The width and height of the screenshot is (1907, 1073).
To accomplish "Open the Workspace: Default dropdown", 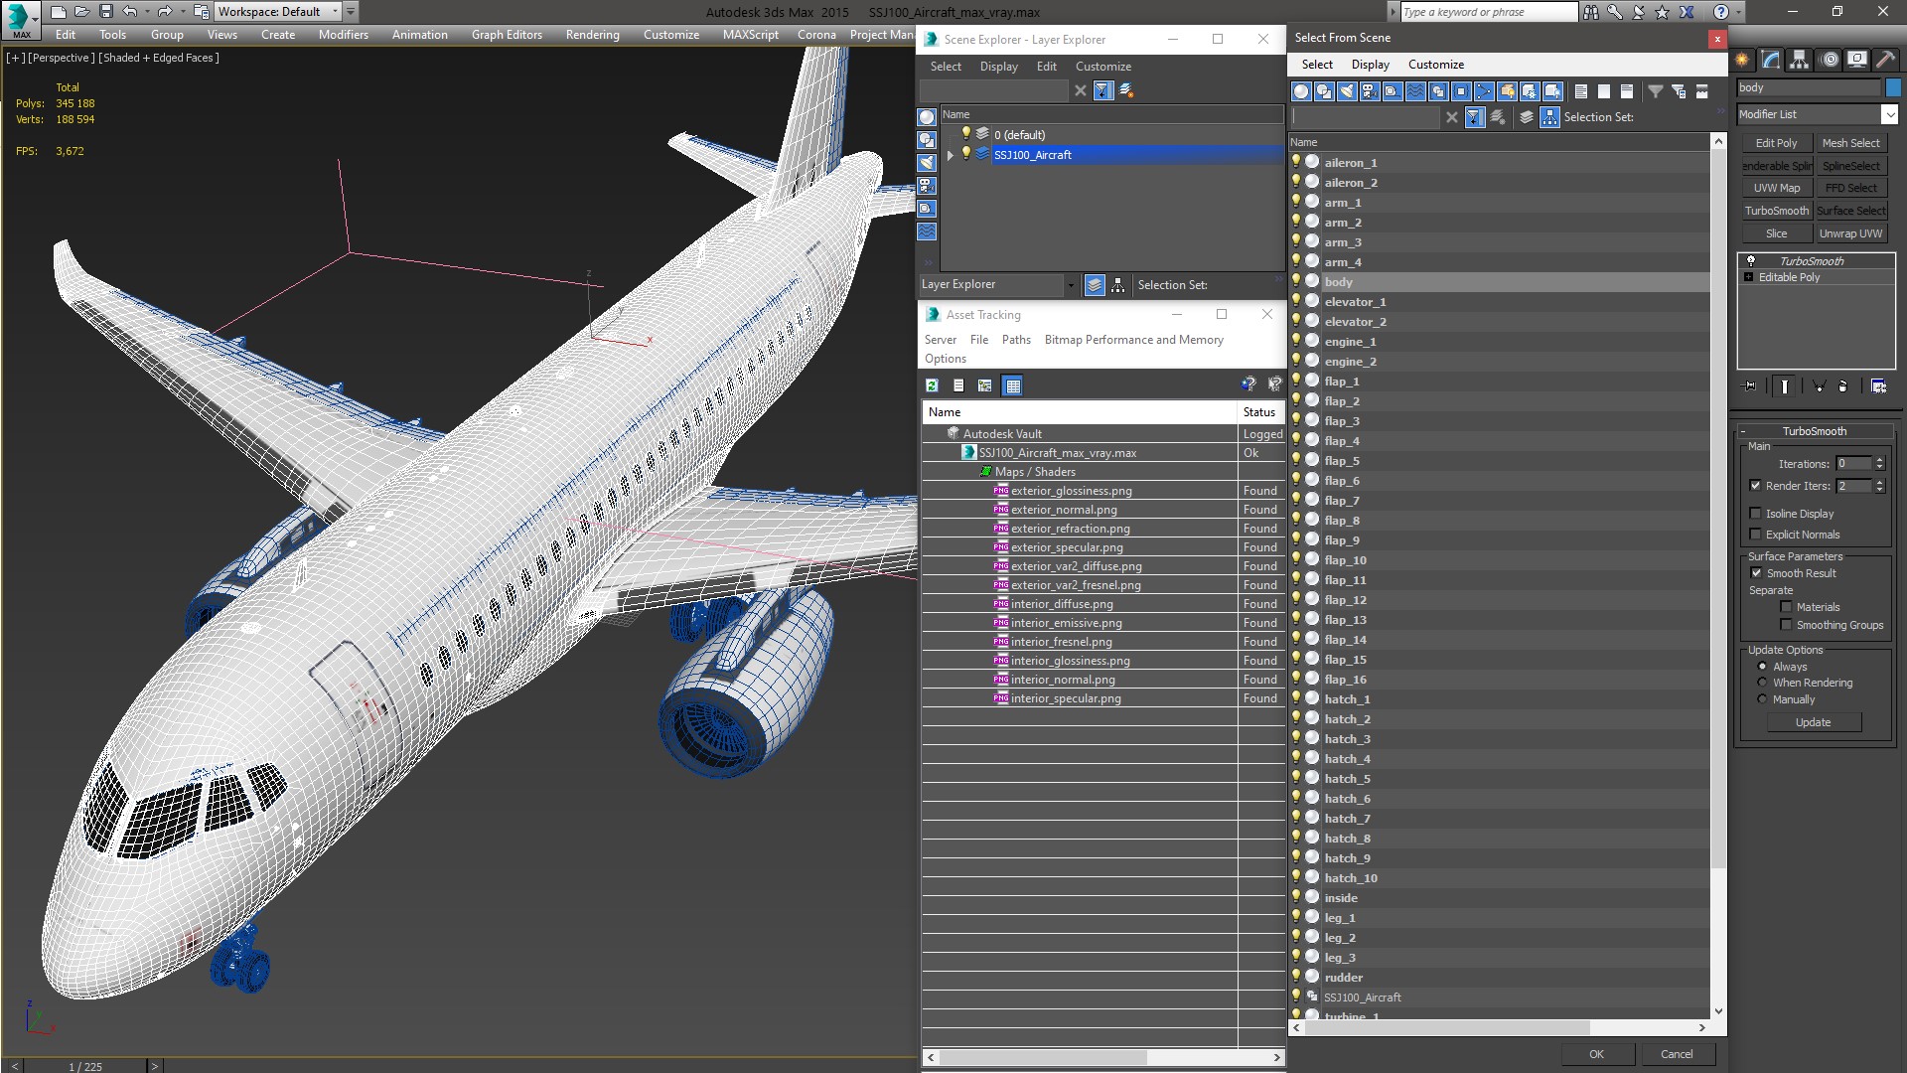I will [278, 12].
